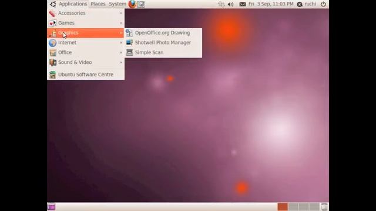Click the Games cards icon
376x211 pixels.
[x=52, y=23]
